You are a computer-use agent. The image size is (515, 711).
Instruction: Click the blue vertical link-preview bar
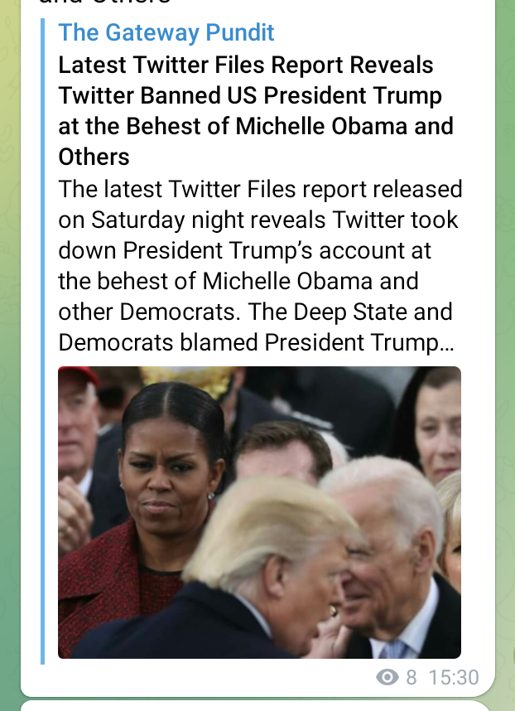click(42, 341)
